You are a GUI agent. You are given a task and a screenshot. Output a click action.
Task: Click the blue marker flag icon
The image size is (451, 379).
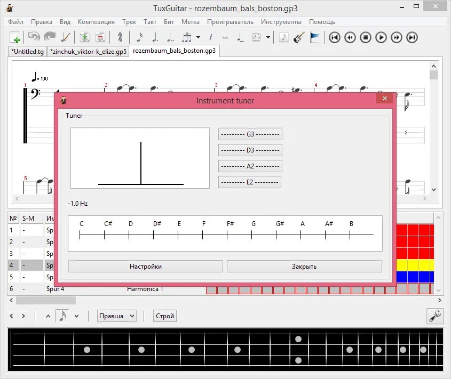click(315, 37)
